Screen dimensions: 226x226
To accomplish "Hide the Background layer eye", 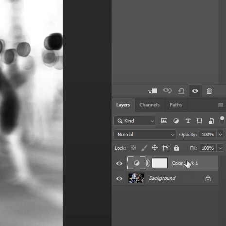I will coord(119,178).
